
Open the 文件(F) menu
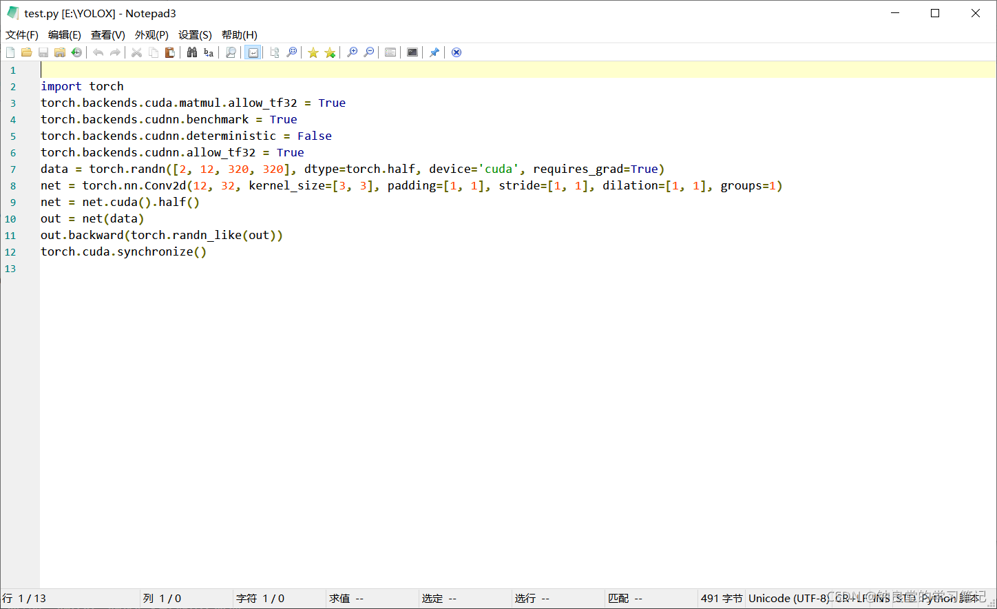[22, 34]
